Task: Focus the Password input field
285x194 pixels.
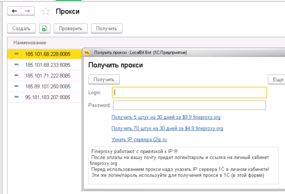Action: point(190,105)
